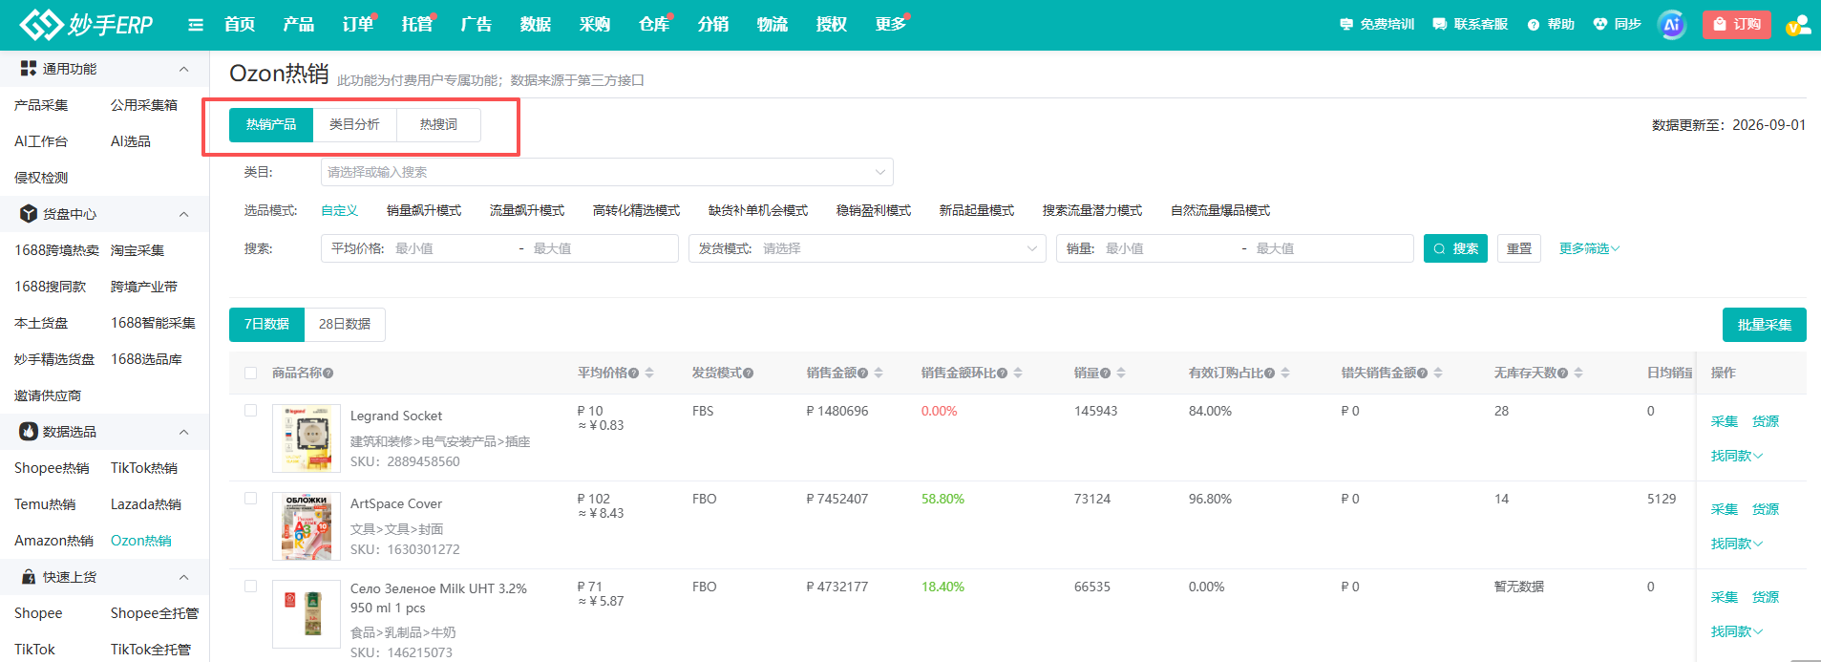Select 销量飙升模式 selection mode
This screenshot has height=662, width=1821.
pos(424,210)
